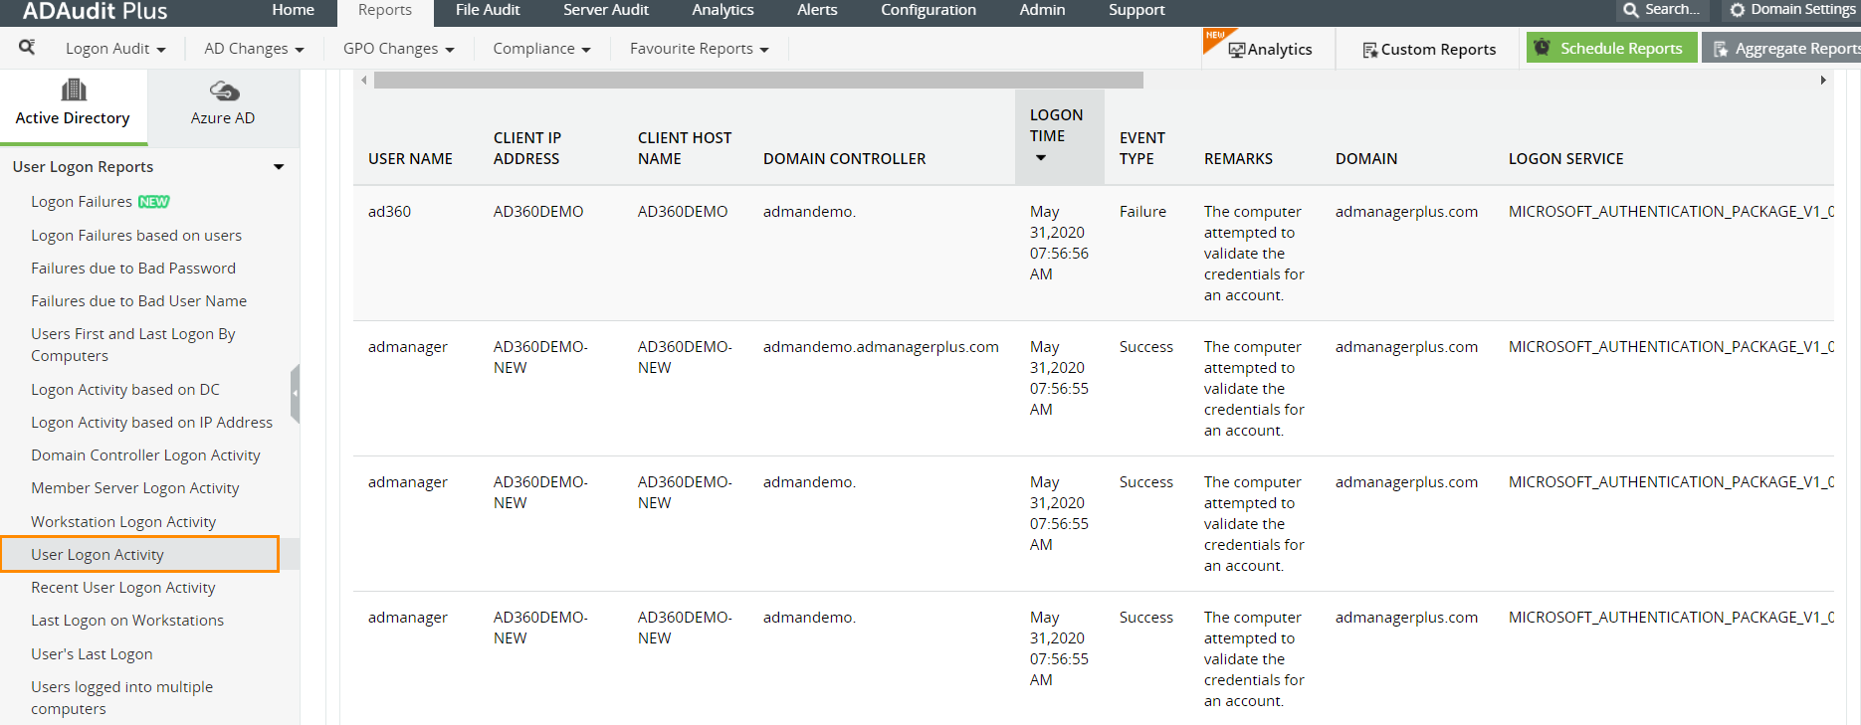This screenshot has height=725, width=1861.
Task: Click the Analytics monitor icon
Action: [1237, 50]
